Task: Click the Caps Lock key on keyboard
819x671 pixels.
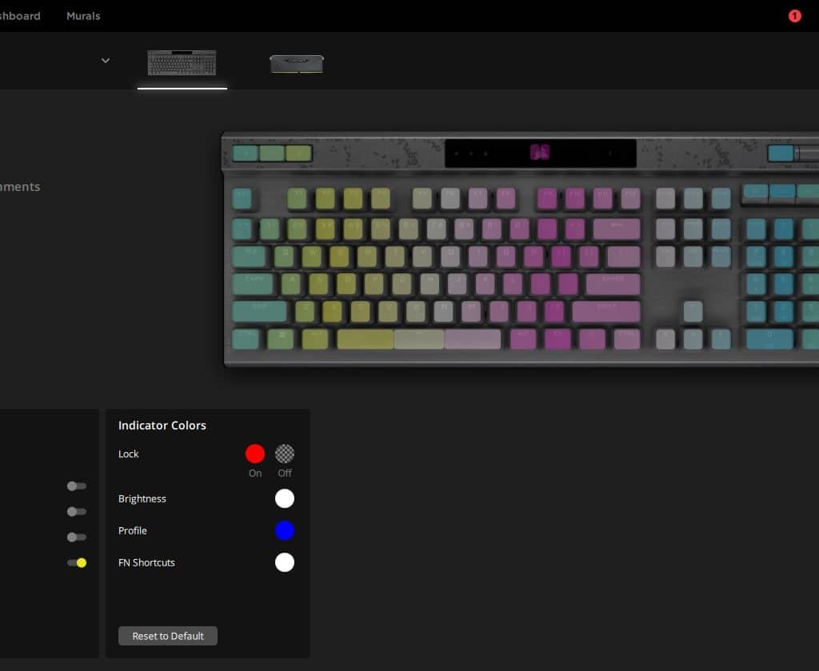Action: click(254, 284)
